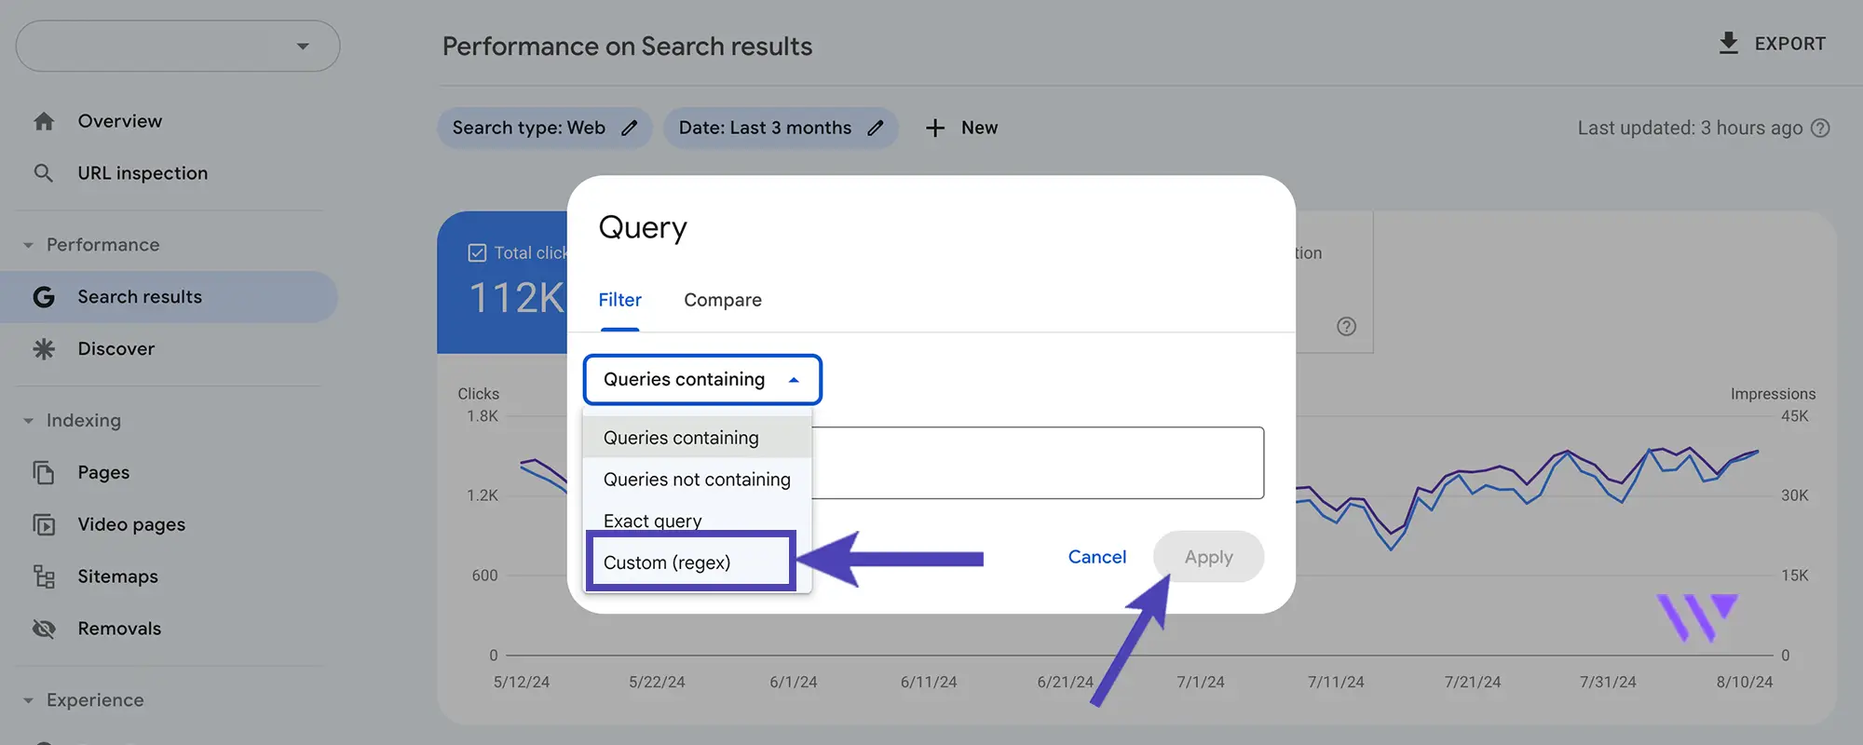Edit the Search type: Web filter pencil

630,128
